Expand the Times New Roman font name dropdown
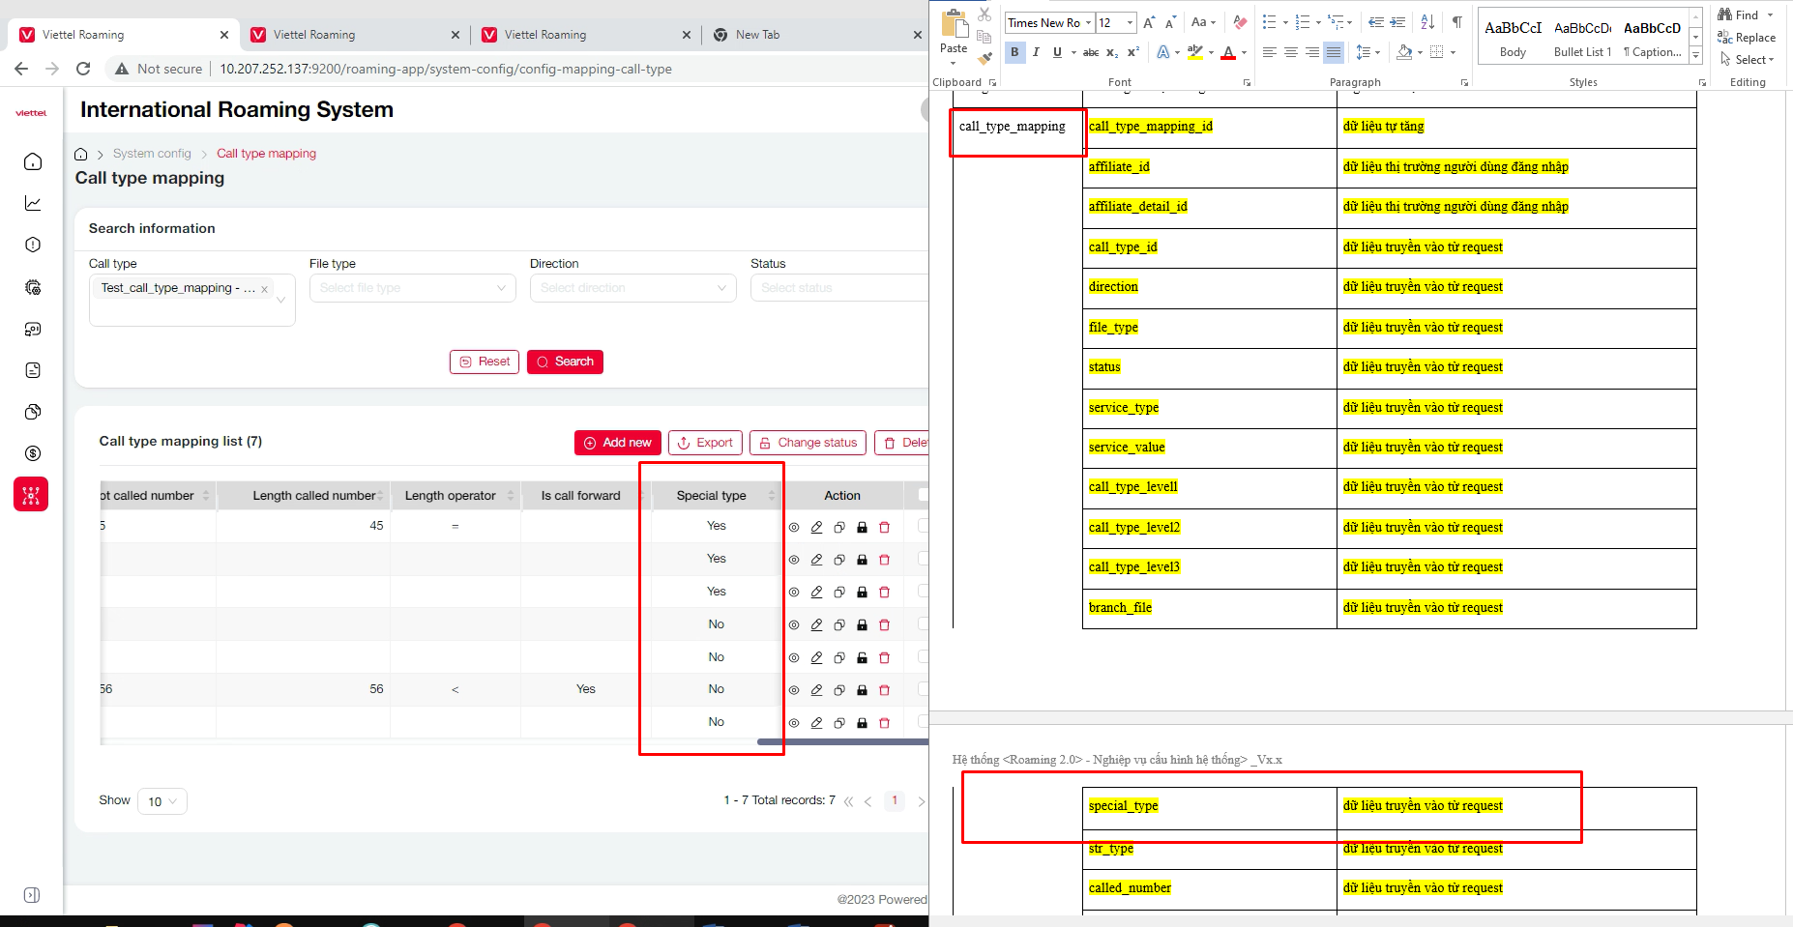 [1088, 22]
